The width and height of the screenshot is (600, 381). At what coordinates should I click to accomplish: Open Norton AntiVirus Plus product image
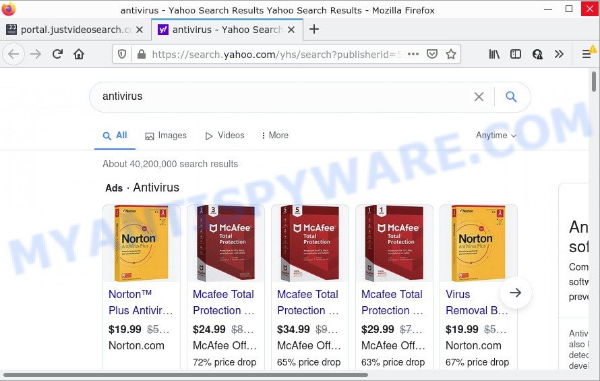click(141, 243)
